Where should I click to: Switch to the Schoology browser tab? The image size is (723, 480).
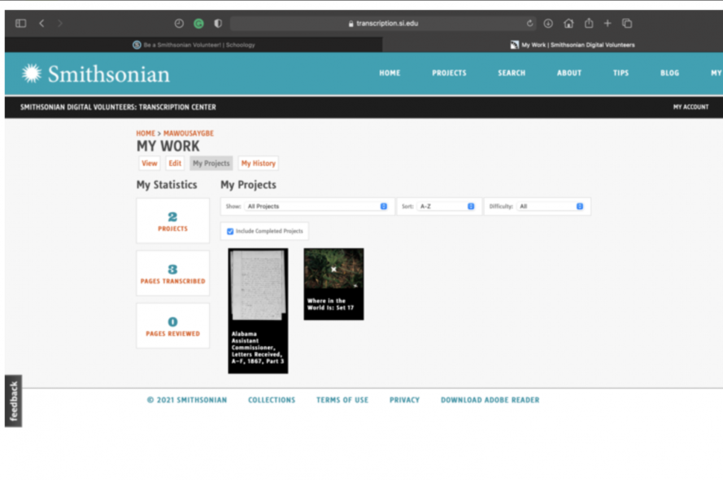pos(194,45)
